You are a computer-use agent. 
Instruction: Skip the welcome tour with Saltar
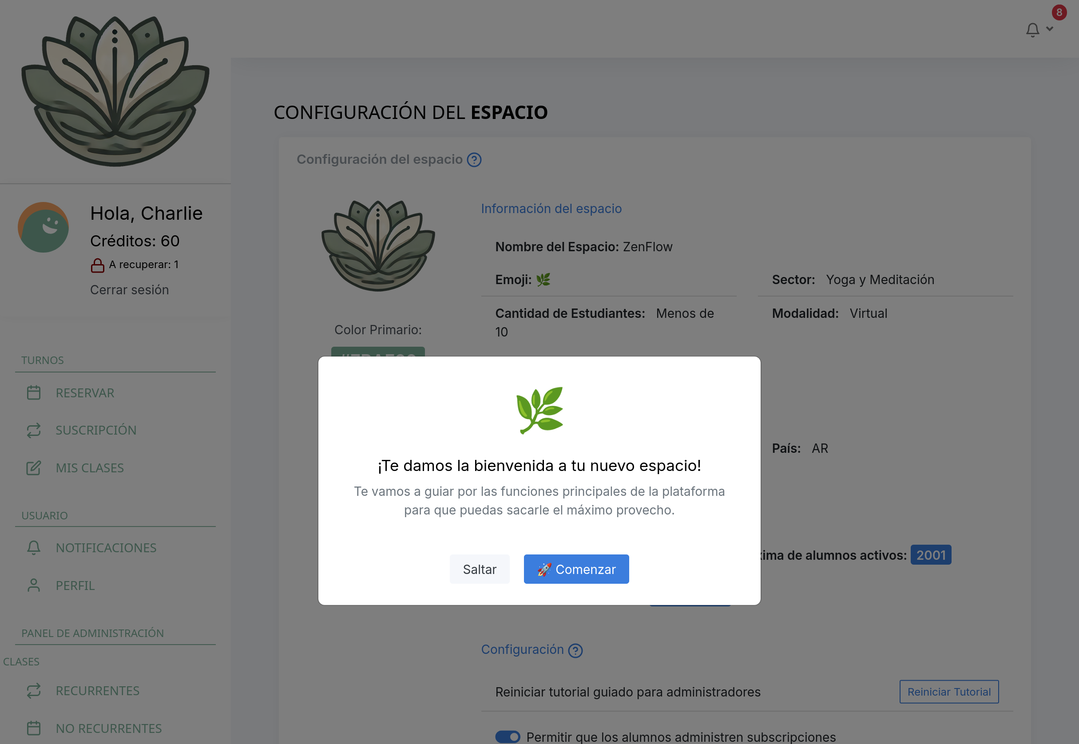(480, 569)
